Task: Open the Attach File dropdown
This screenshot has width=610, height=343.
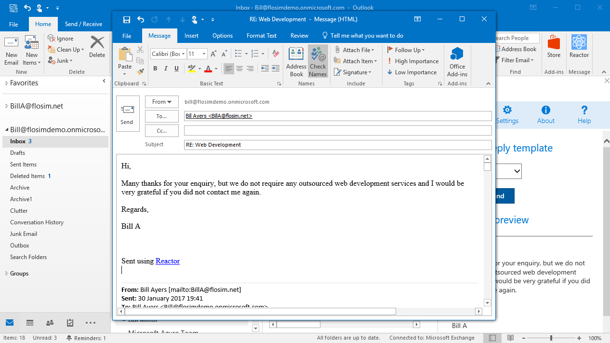Action: pos(354,50)
